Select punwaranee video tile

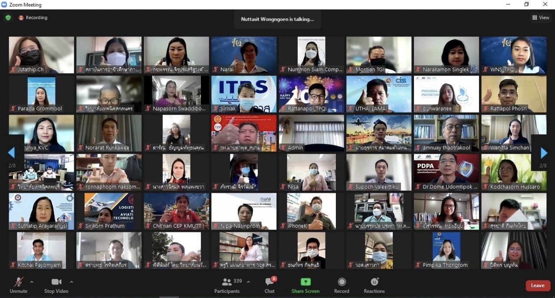pyautogui.click(x=446, y=94)
